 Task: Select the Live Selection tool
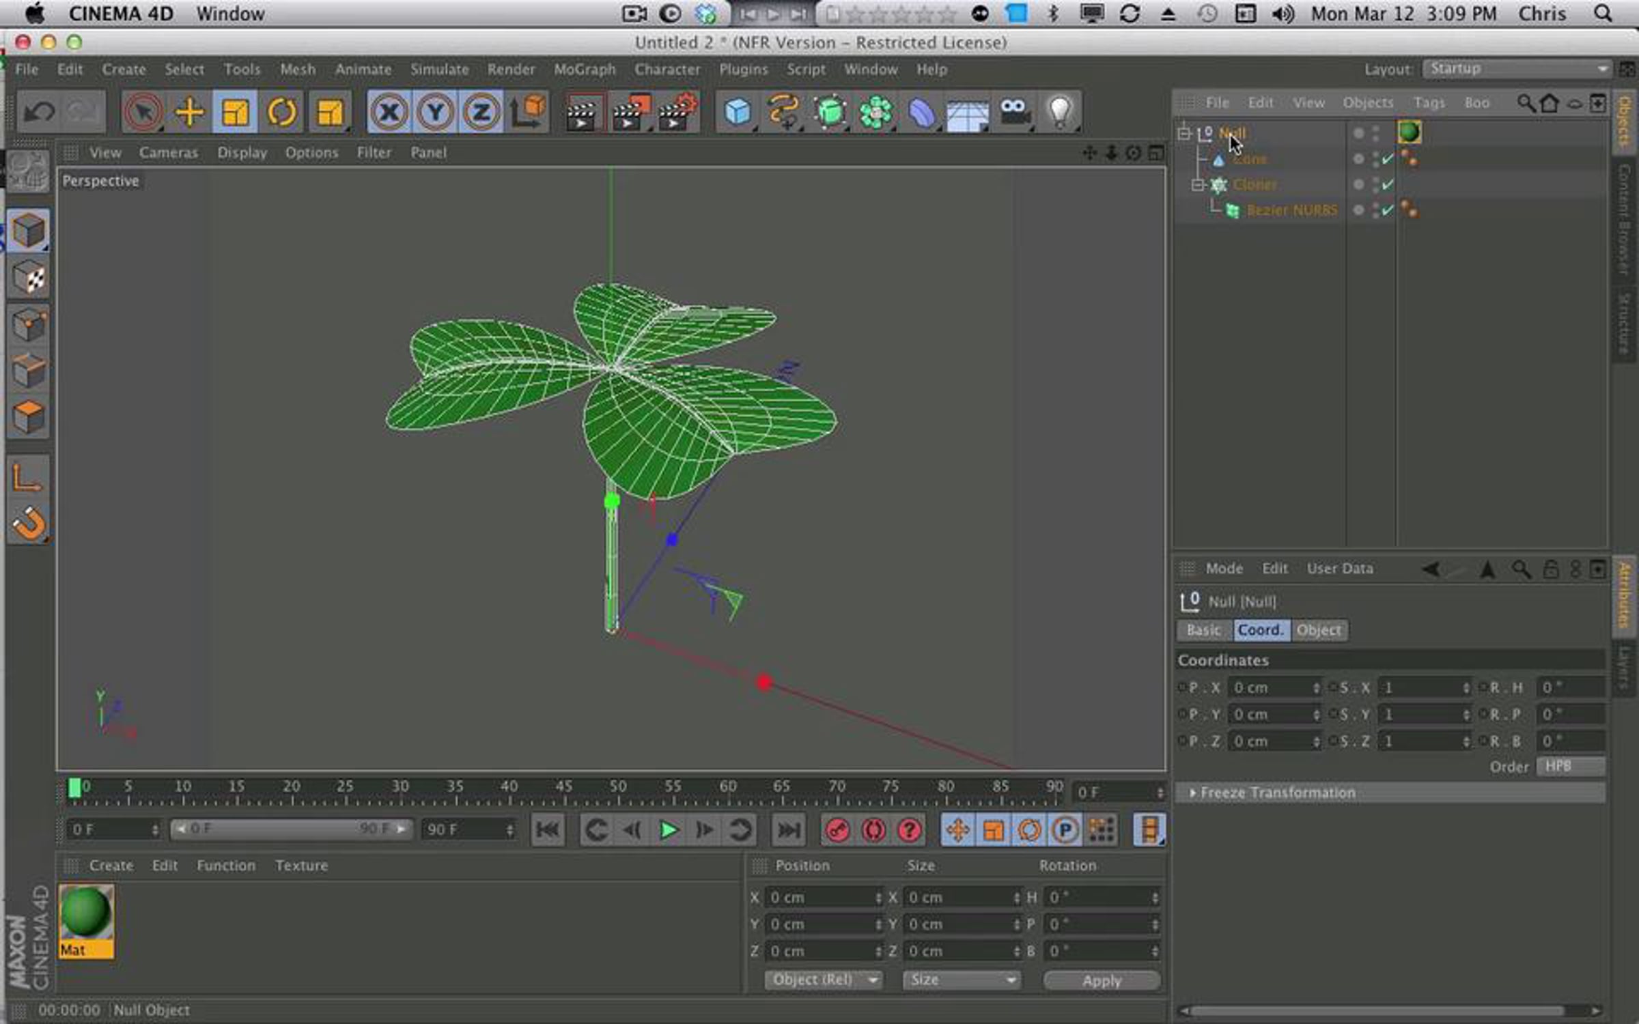(143, 111)
